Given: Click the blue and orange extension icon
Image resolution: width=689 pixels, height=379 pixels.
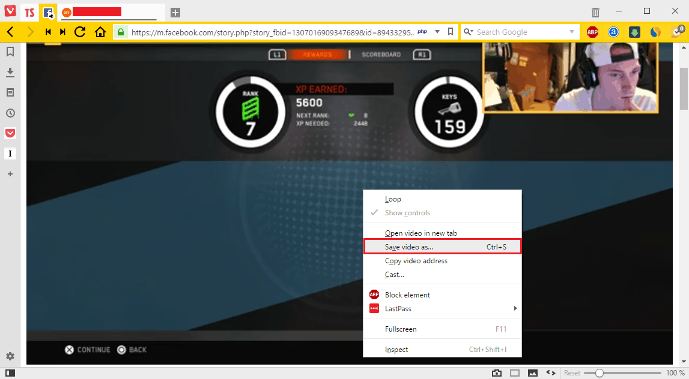Looking at the screenshot, I should pos(655,32).
